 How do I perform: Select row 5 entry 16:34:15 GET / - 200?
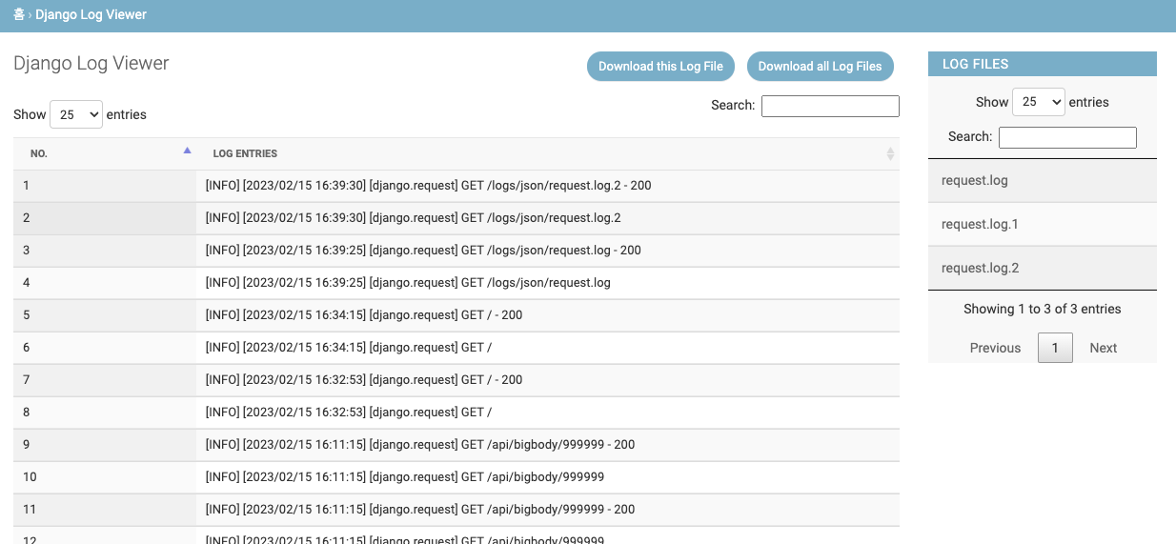pyautogui.click(x=548, y=315)
